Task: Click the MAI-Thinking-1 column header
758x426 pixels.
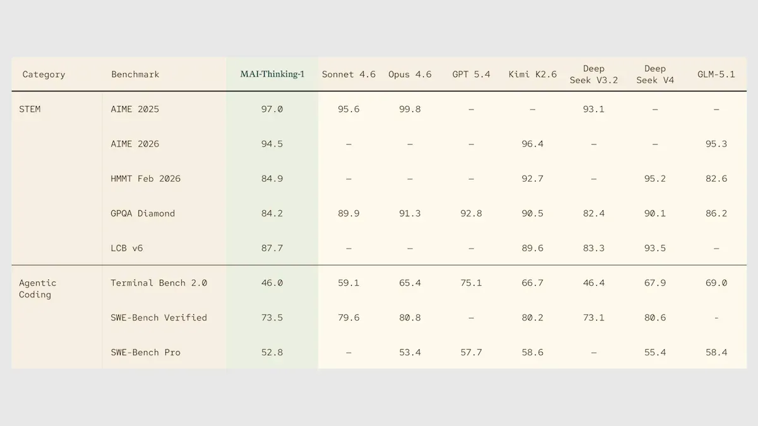Action: [272, 74]
